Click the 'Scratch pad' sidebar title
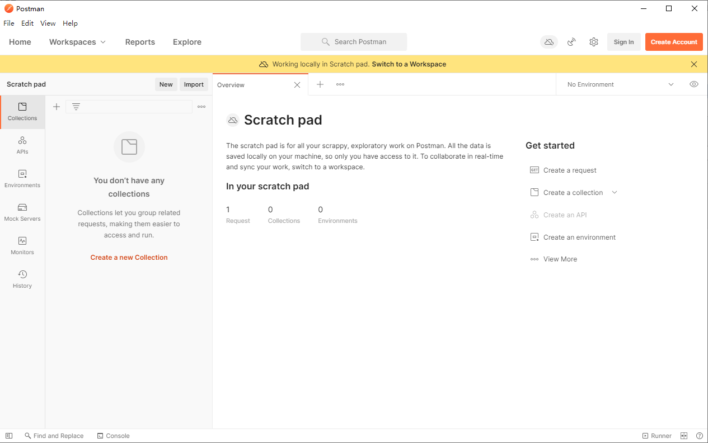 (x=26, y=84)
